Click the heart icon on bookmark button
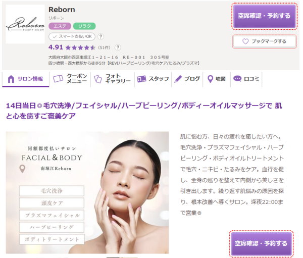This screenshot has height=258, width=303. tap(245, 41)
